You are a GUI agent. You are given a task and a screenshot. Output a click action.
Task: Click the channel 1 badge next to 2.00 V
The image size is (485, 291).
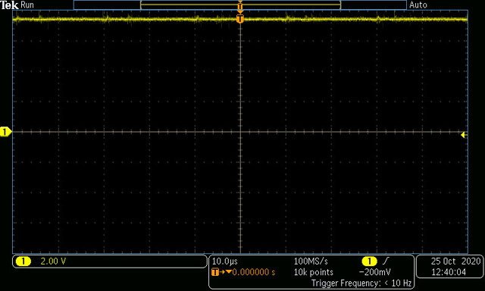[23, 261]
